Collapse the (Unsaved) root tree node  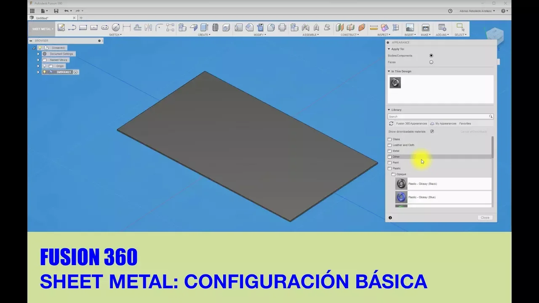[x=34, y=48]
